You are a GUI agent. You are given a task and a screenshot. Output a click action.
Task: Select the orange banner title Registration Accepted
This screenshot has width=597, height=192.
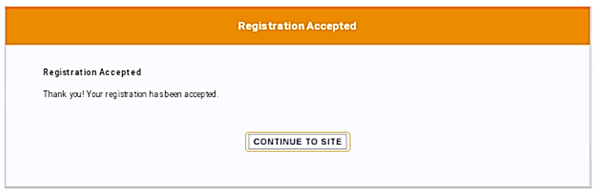[x=297, y=26]
